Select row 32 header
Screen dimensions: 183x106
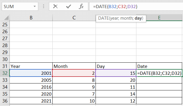[5, 73]
